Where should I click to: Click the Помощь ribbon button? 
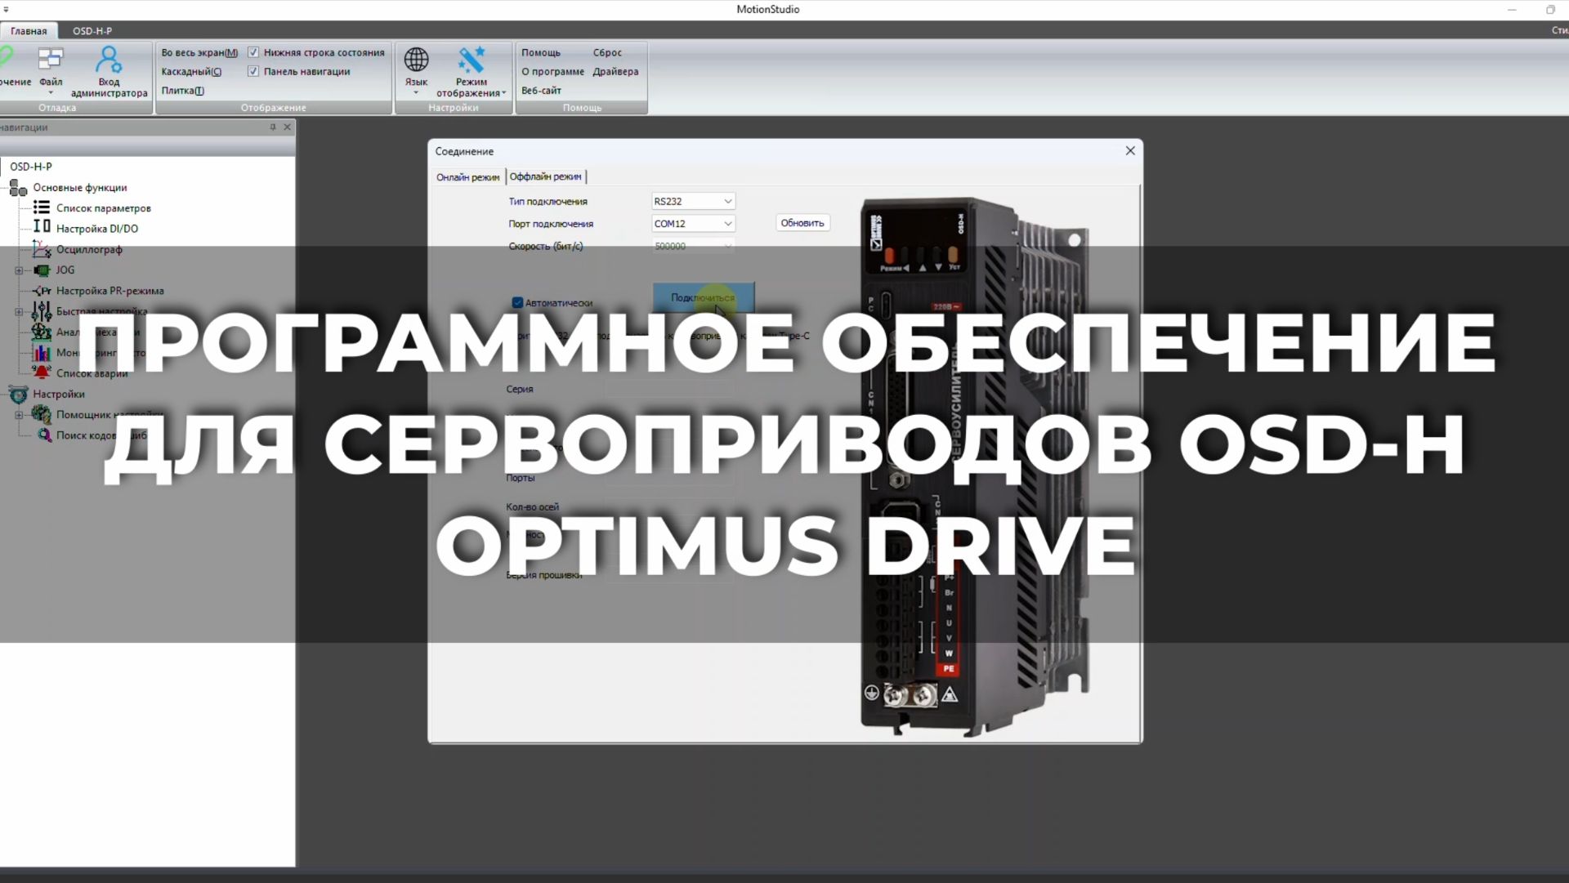coord(541,52)
